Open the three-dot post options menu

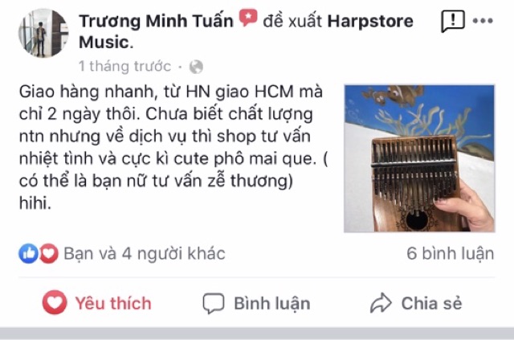[483, 21]
